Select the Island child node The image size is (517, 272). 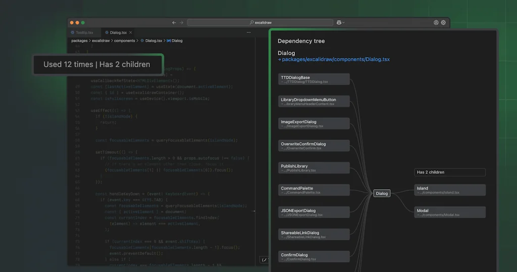click(450, 190)
